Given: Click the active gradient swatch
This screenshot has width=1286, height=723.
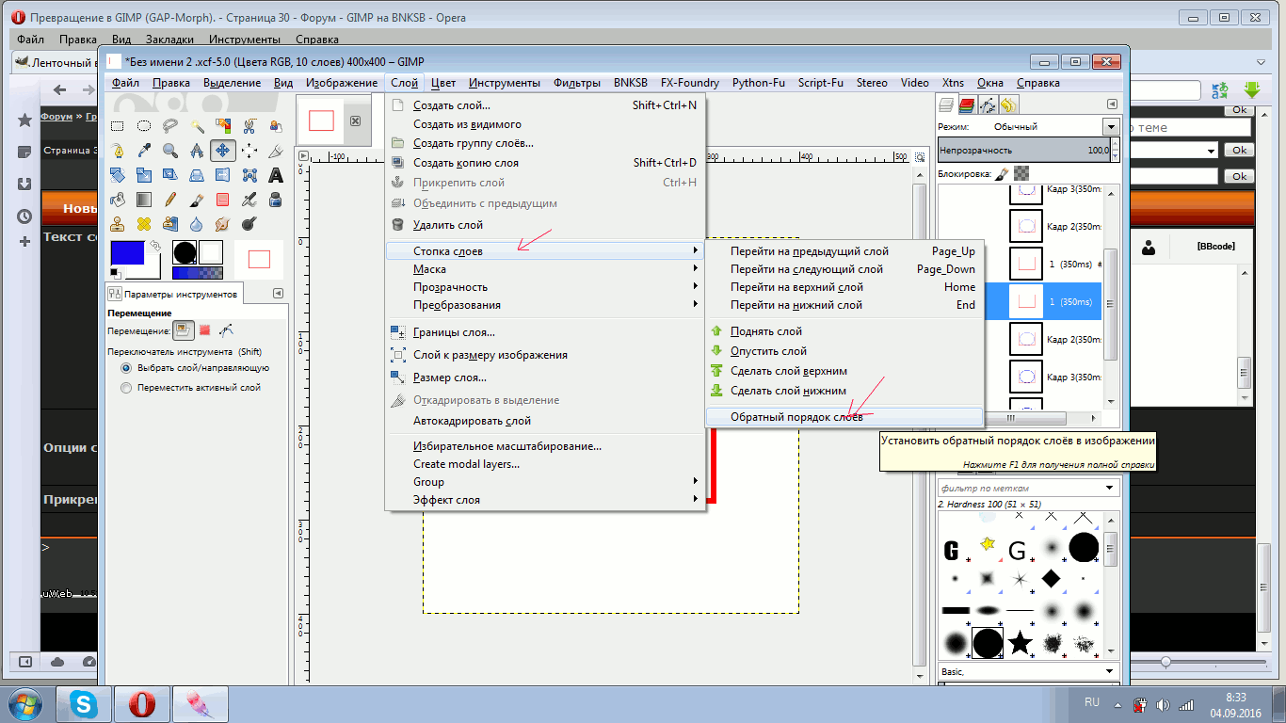Looking at the screenshot, I should tap(198, 273).
